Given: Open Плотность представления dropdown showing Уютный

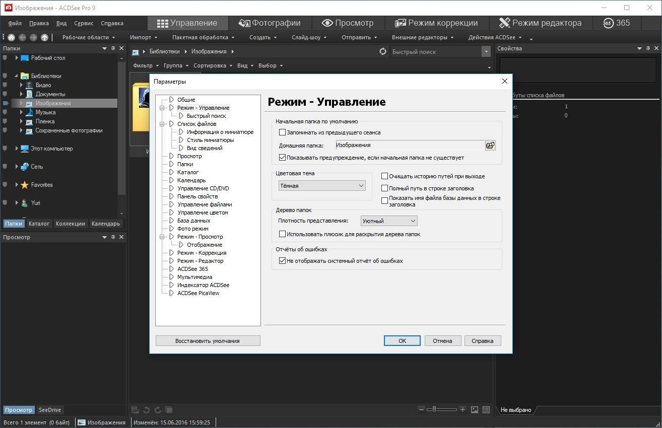Looking at the screenshot, I should point(389,221).
